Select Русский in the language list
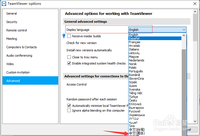This screenshot has height=136, width=200. [x=155, y=111]
